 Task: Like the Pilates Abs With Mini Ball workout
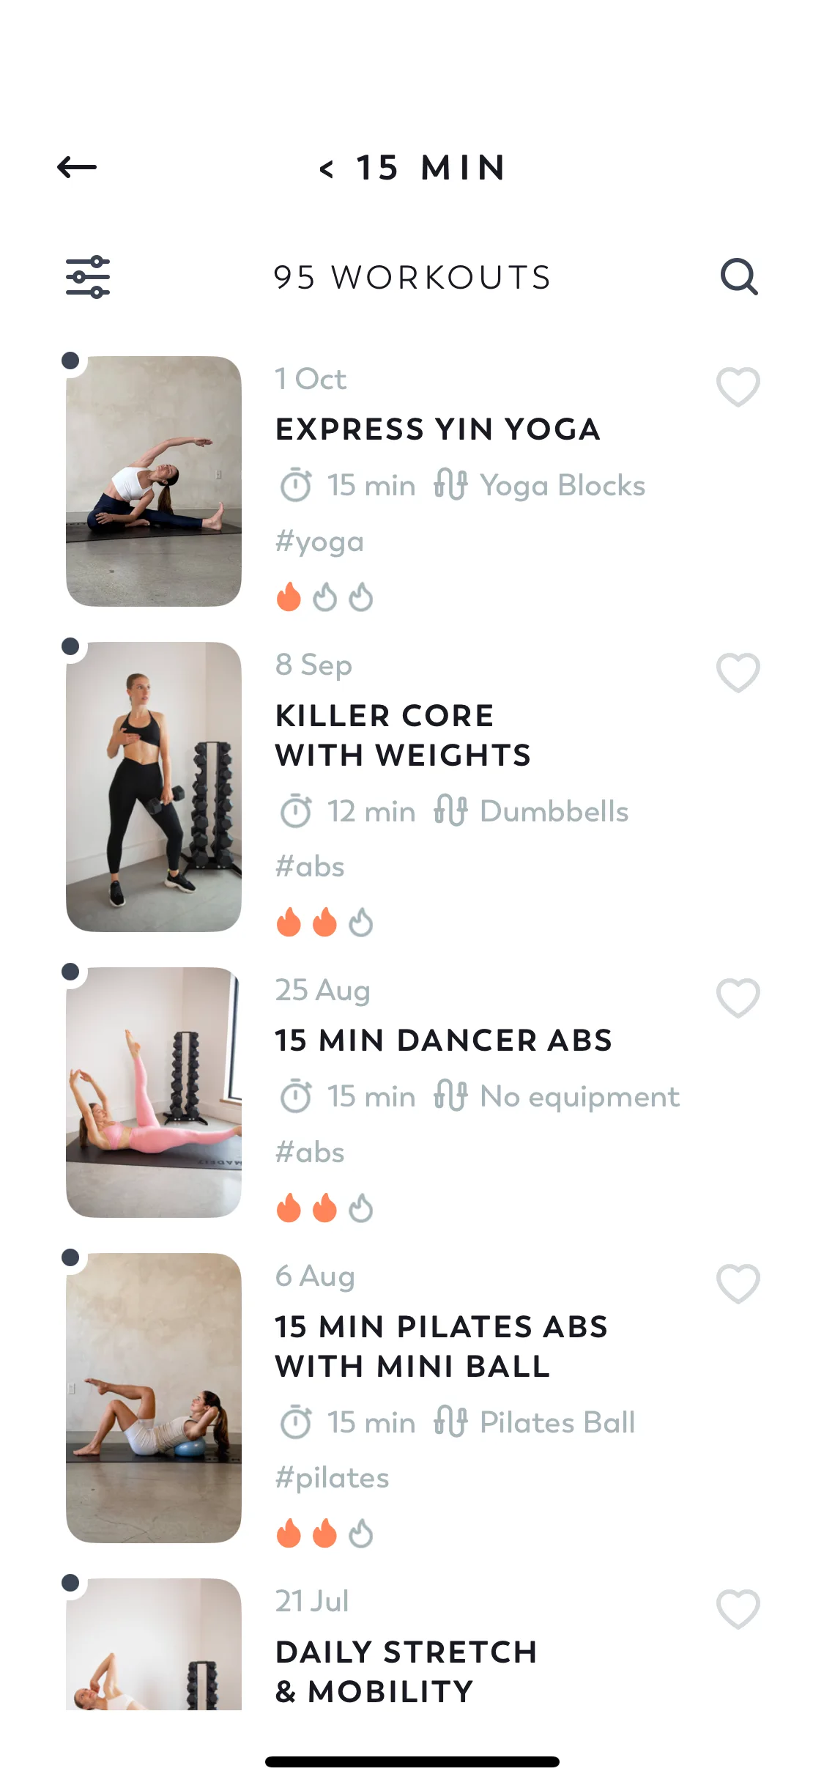(738, 1283)
